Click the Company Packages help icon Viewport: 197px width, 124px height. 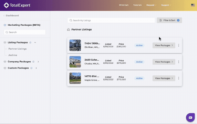point(33,62)
